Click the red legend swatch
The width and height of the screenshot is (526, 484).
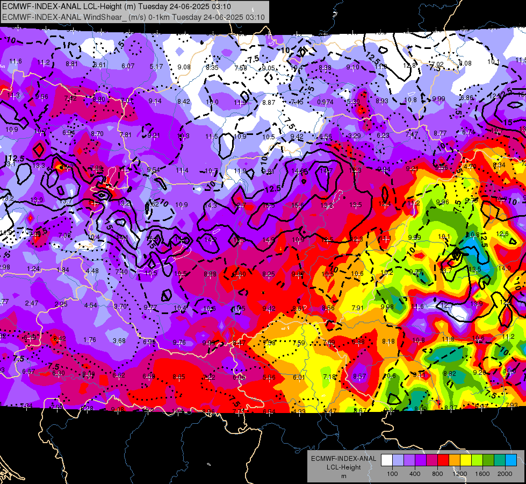[x=443, y=460]
